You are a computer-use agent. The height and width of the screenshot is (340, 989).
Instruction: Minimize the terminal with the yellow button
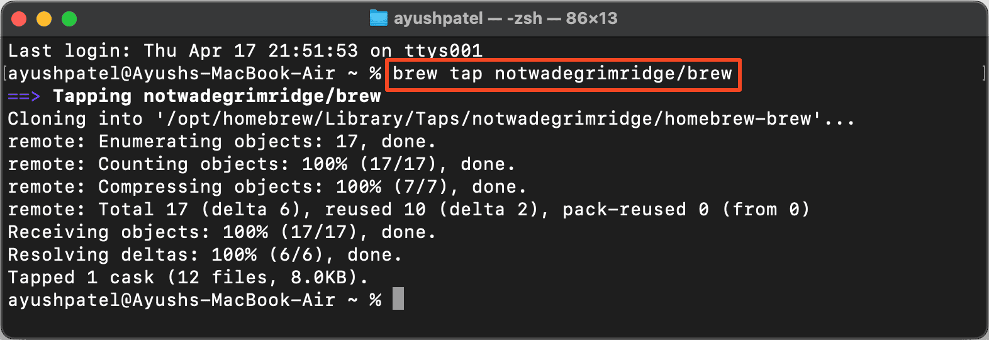coord(44,19)
